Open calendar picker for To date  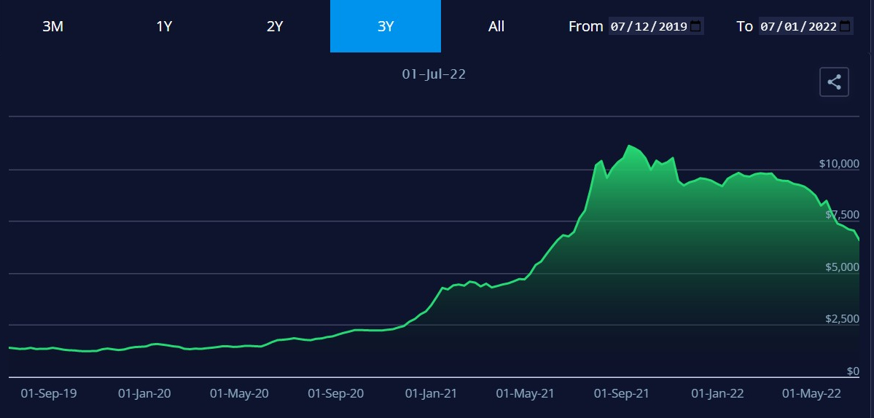coord(845,26)
